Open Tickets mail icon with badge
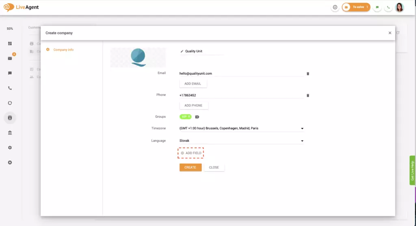Image resolution: width=416 pixels, height=226 pixels. [10, 58]
